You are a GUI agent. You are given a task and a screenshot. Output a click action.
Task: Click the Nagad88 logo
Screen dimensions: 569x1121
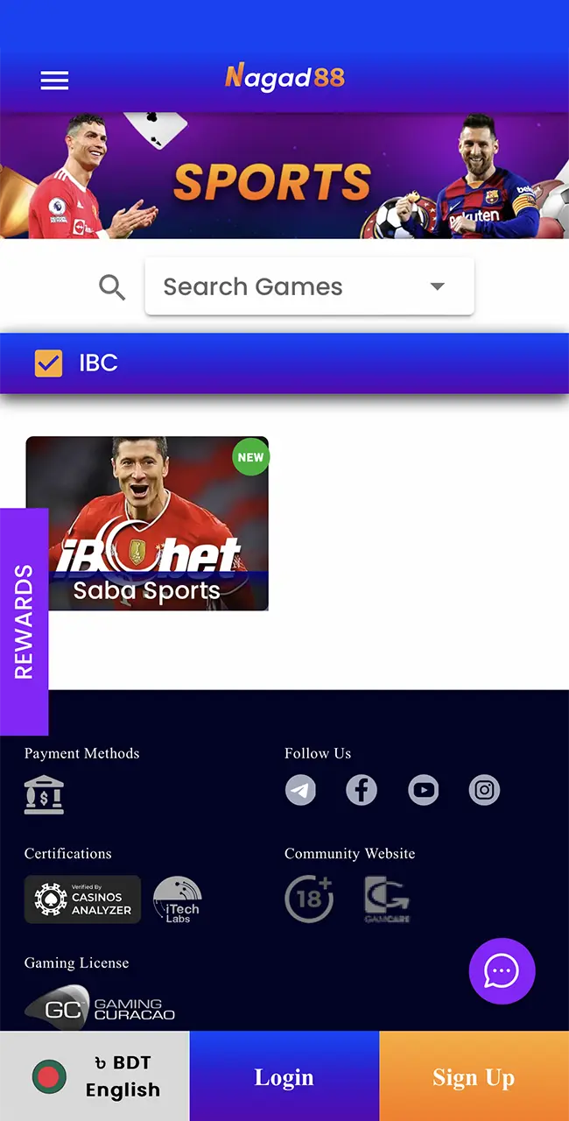[284, 77]
